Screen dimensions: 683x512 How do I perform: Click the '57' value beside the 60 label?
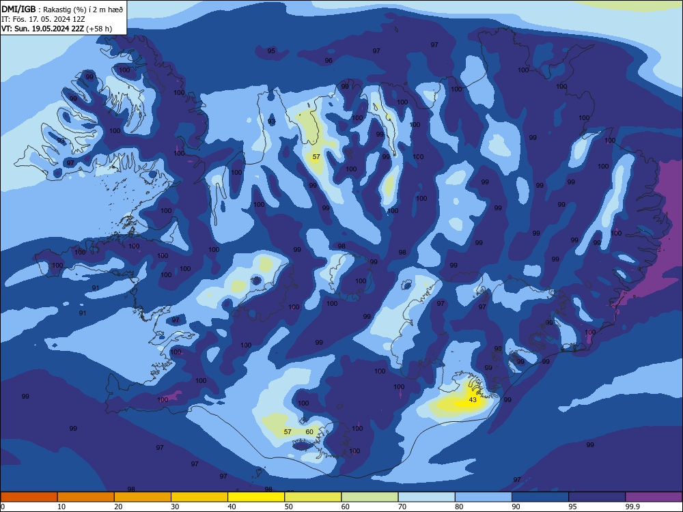pos(288,432)
